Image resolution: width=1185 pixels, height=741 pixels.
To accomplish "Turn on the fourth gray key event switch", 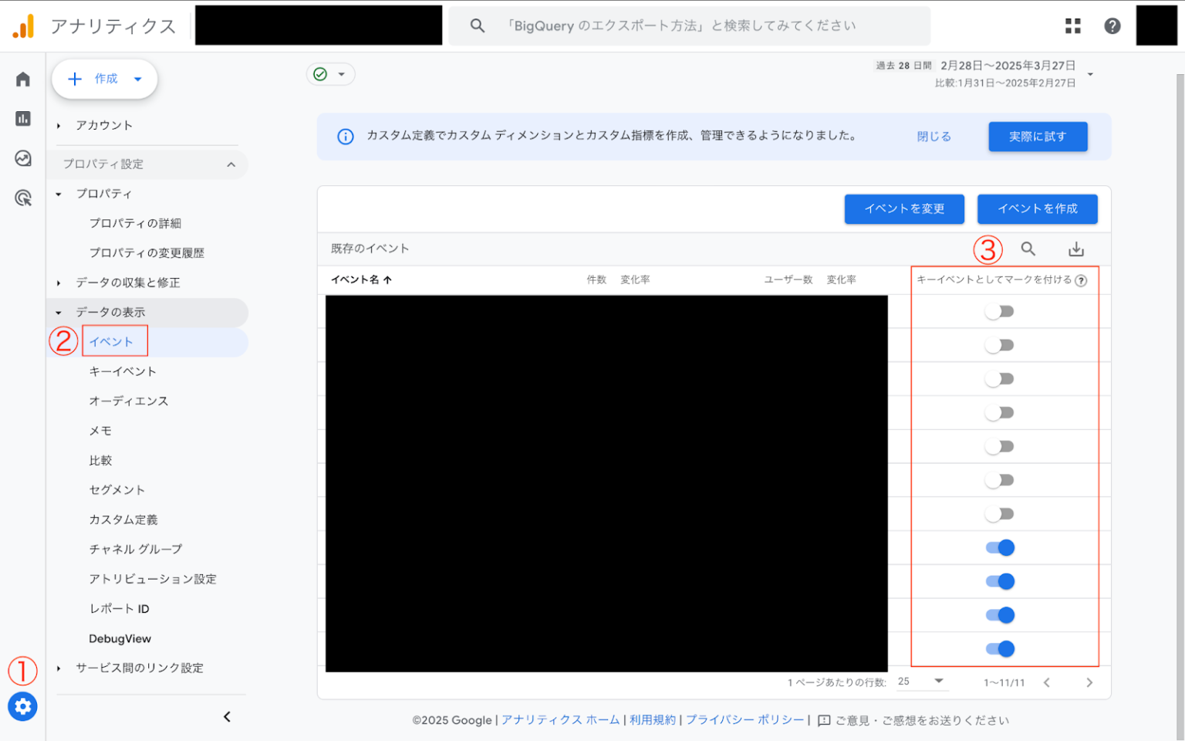I will coord(1000,412).
